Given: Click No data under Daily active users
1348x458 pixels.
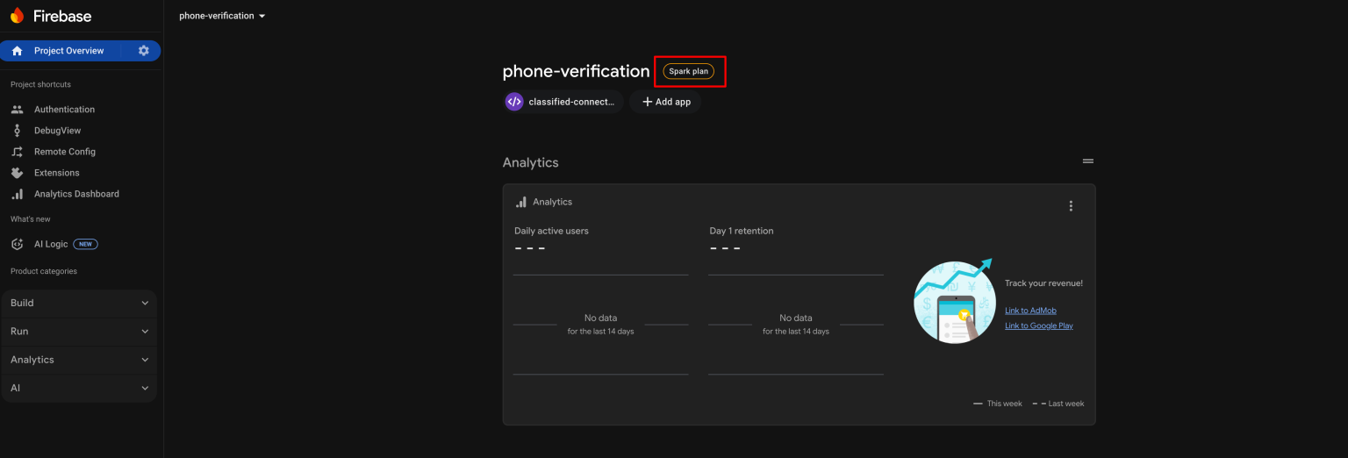Looking at the screenshot, I should [600, 318].
